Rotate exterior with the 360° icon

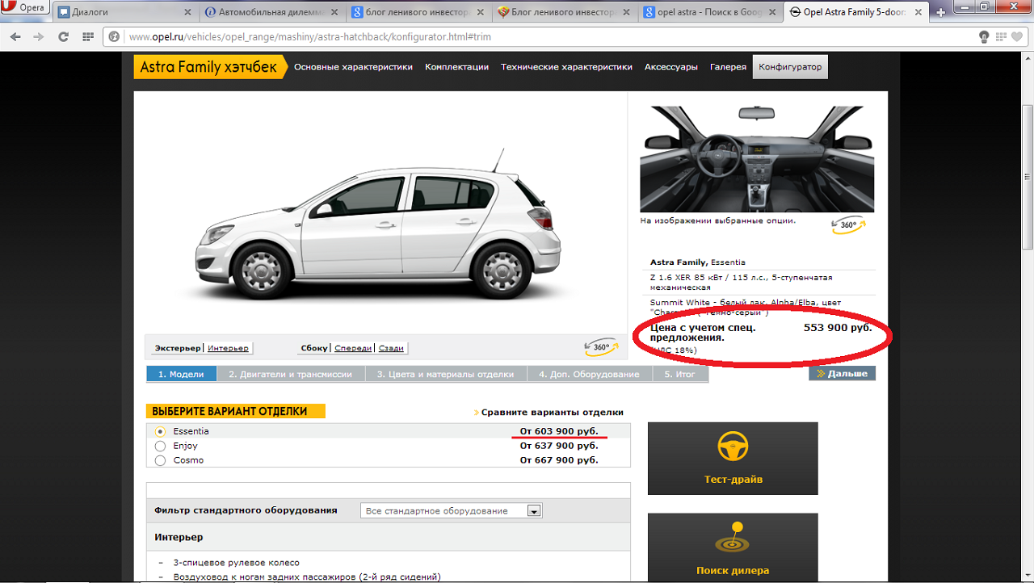[601, 348]
